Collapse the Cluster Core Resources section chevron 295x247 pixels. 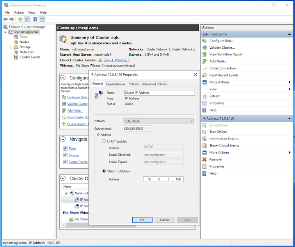click(x=63, y=178)
